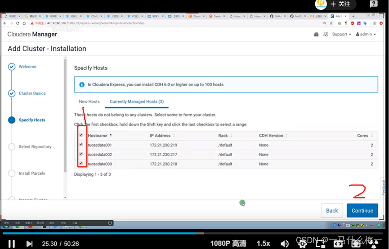This screenshot has height=249, width=389.
Task: Uncheck the ruozedata003 host checkbox
Action: 81,163
